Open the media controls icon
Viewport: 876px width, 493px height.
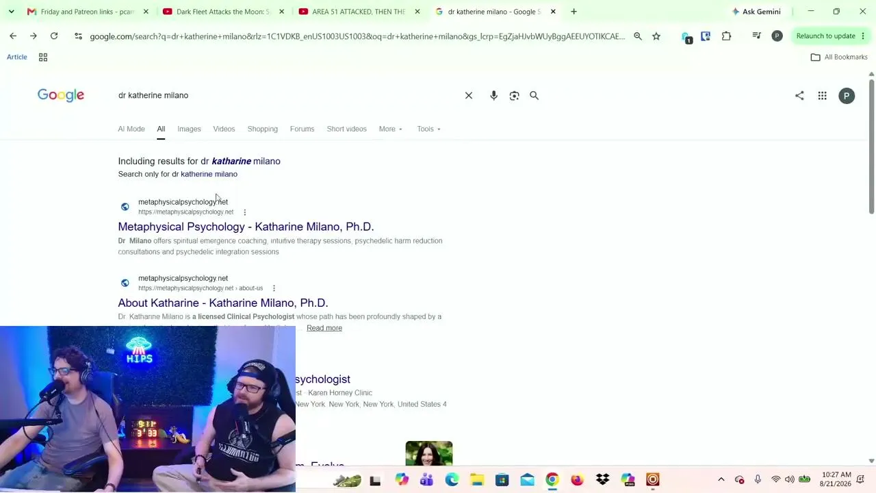tap(756, 36)
